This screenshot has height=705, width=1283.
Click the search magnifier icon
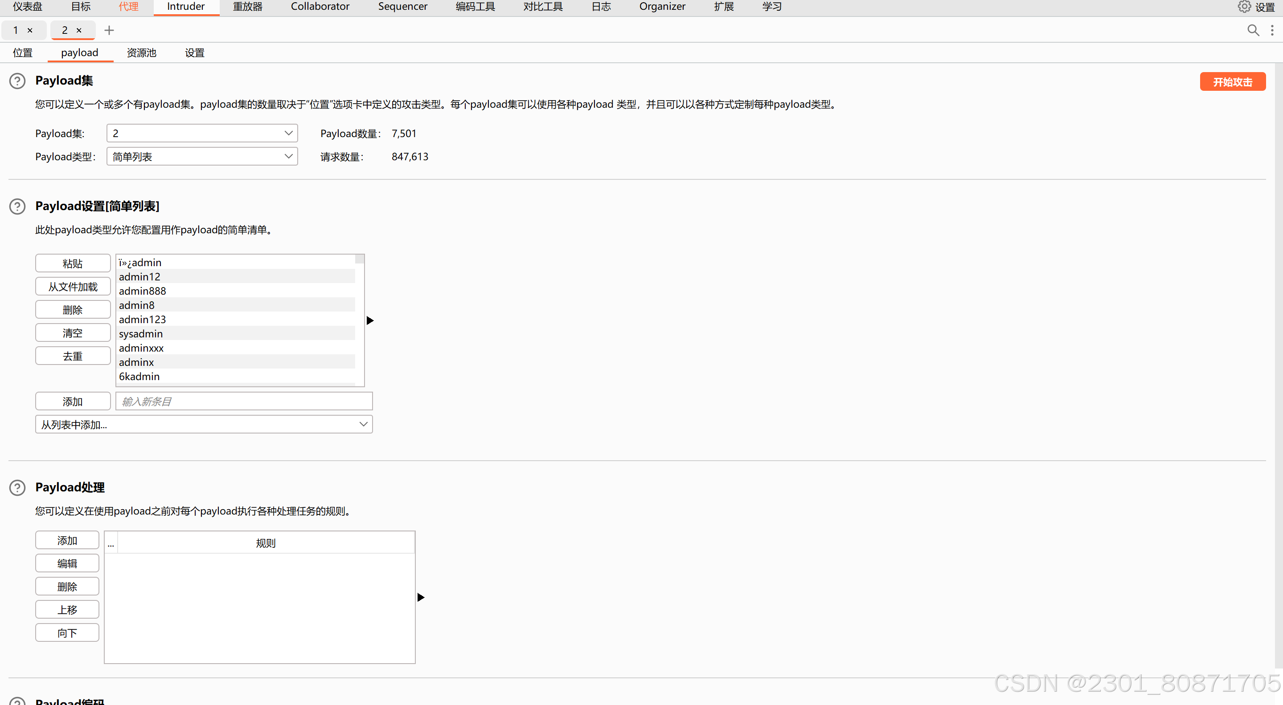tap(1253, 30)
